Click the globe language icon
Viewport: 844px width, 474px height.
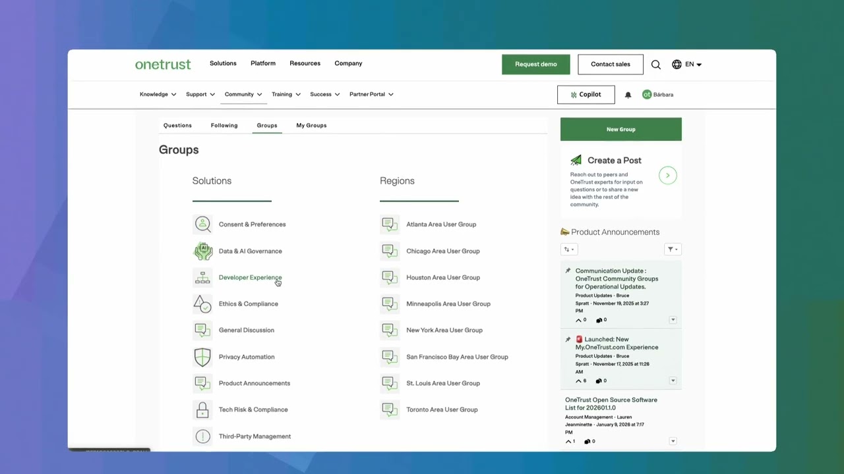point(677,65)
